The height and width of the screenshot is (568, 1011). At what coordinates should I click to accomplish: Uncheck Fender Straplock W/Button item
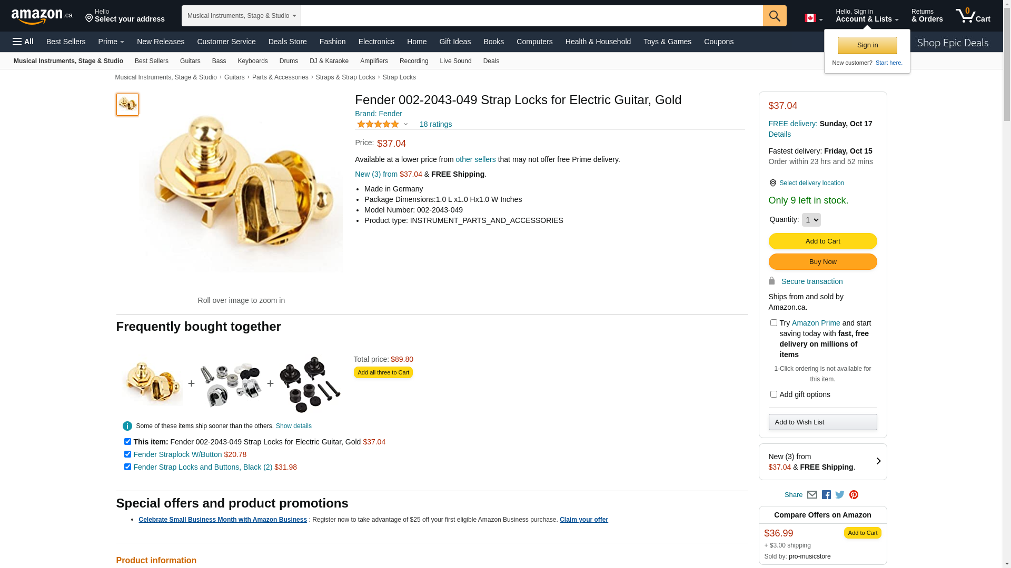[127, 454]
